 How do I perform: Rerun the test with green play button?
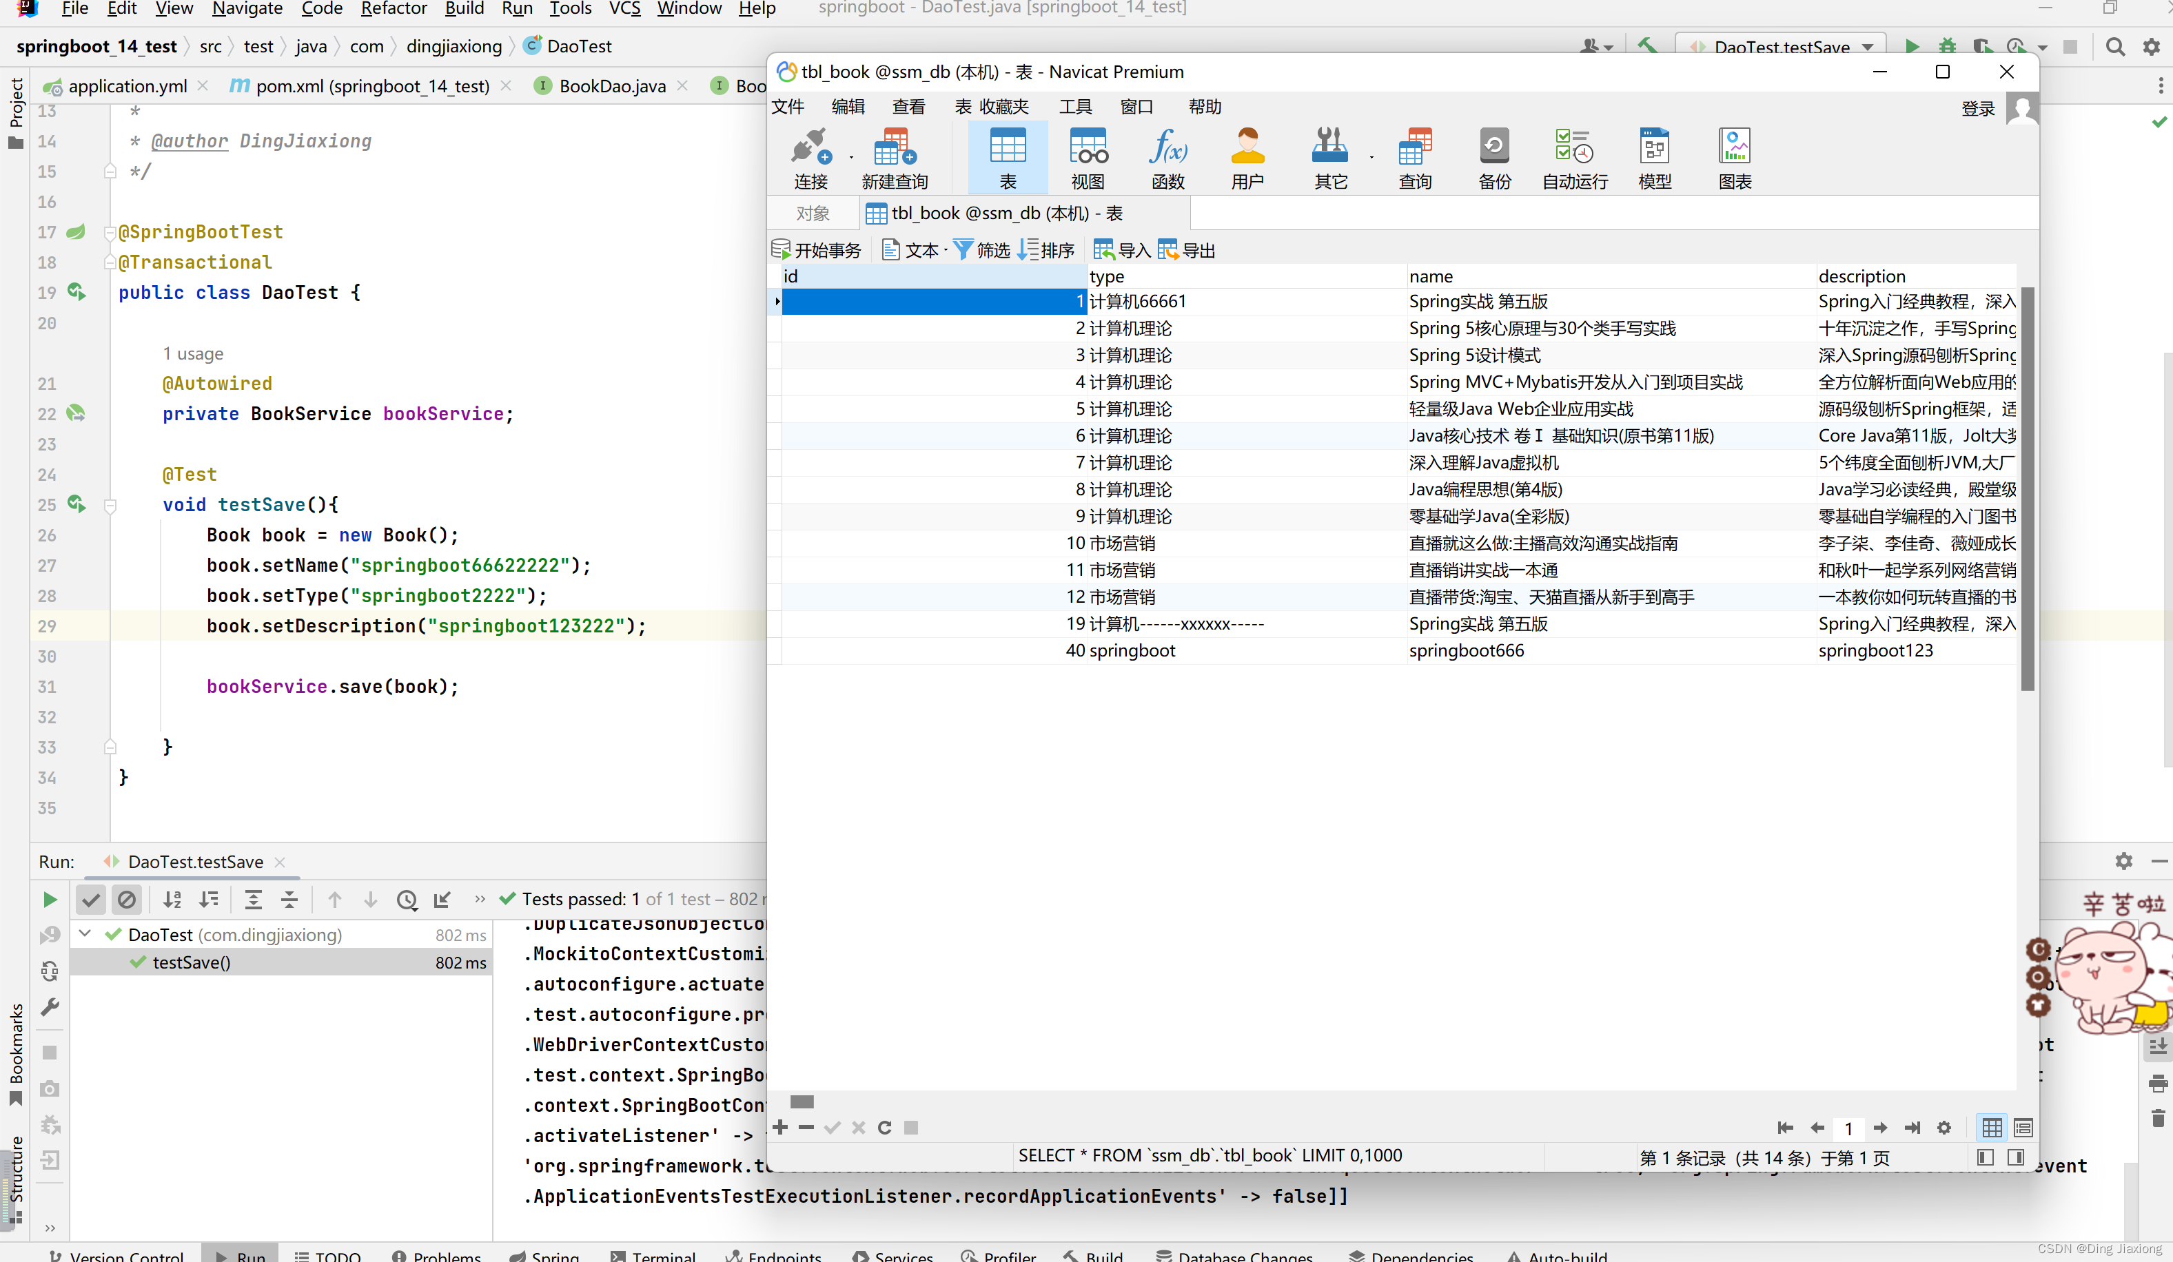click(x=50, y=900)
